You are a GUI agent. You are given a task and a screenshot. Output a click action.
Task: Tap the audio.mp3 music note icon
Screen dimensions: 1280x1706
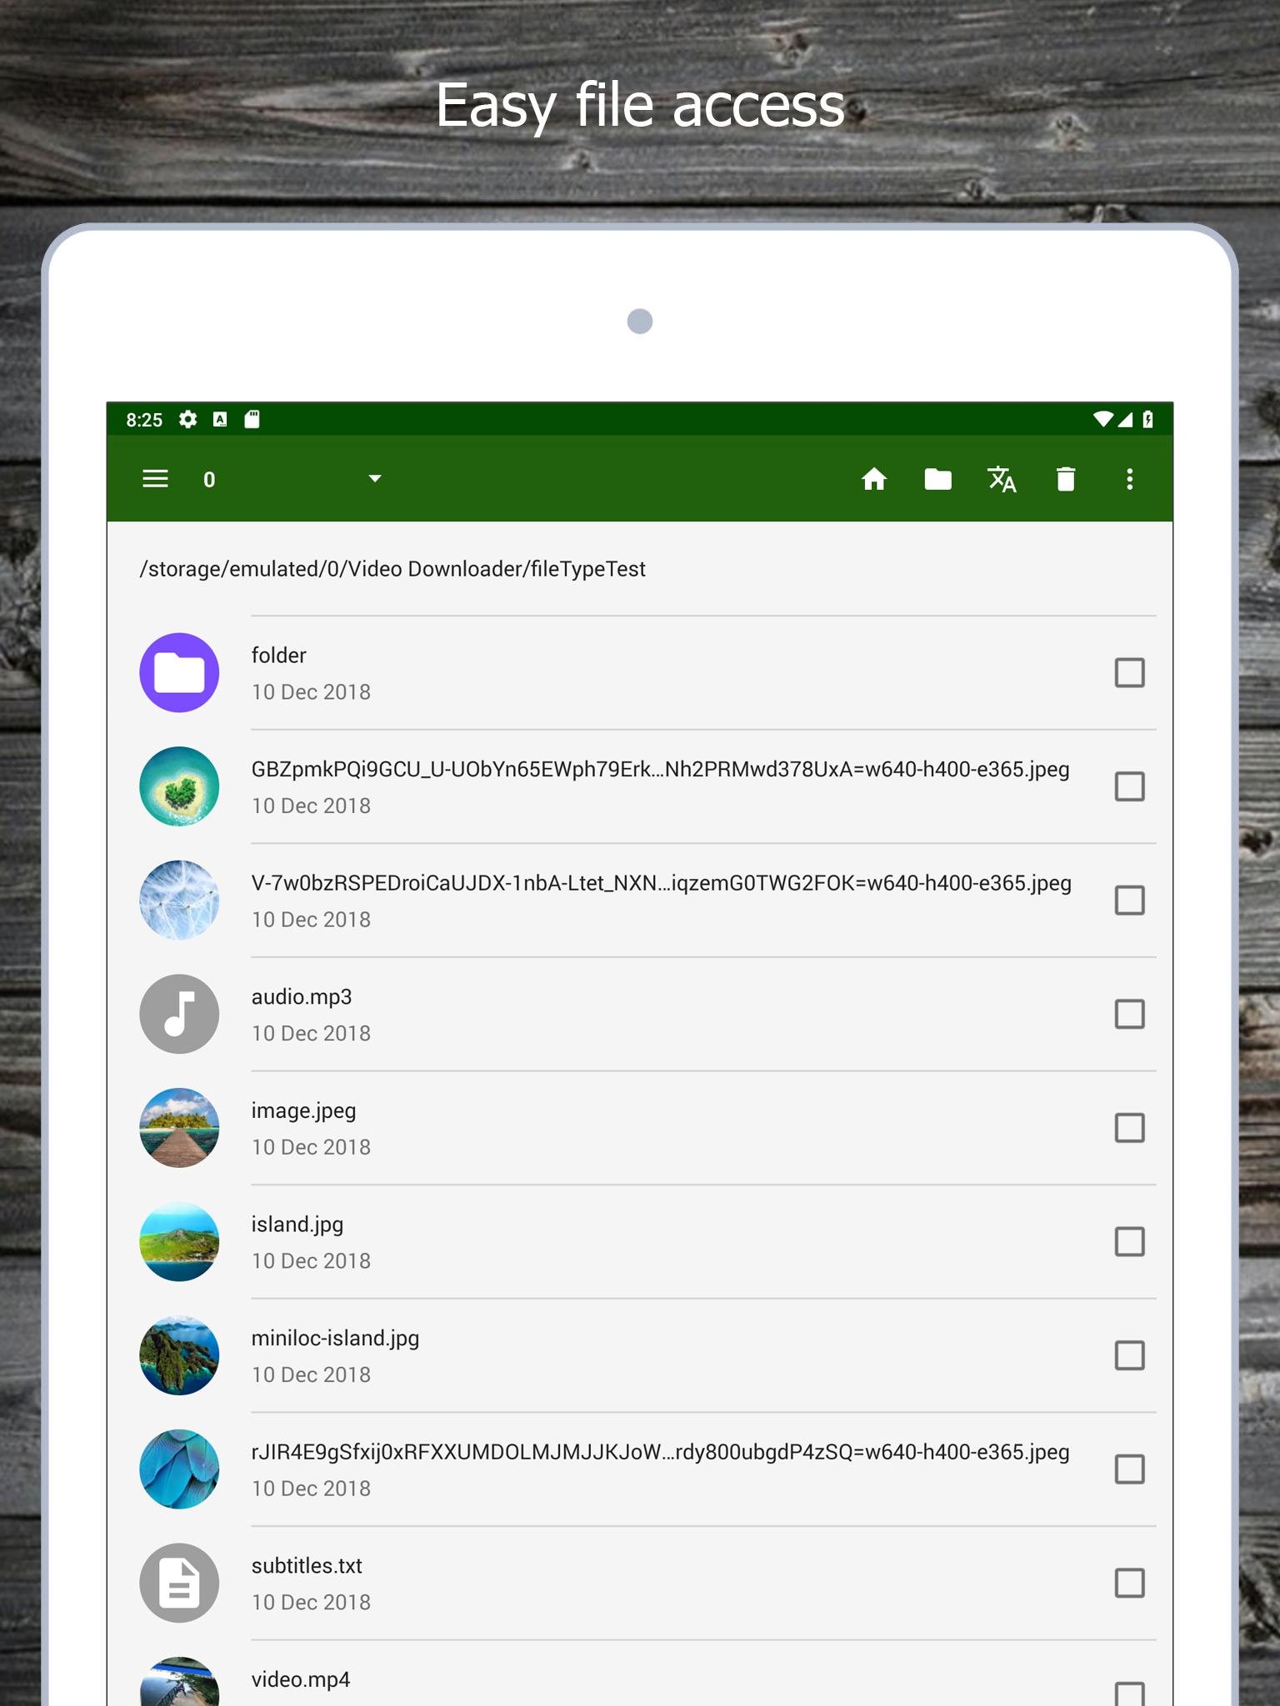(179, 1014)
